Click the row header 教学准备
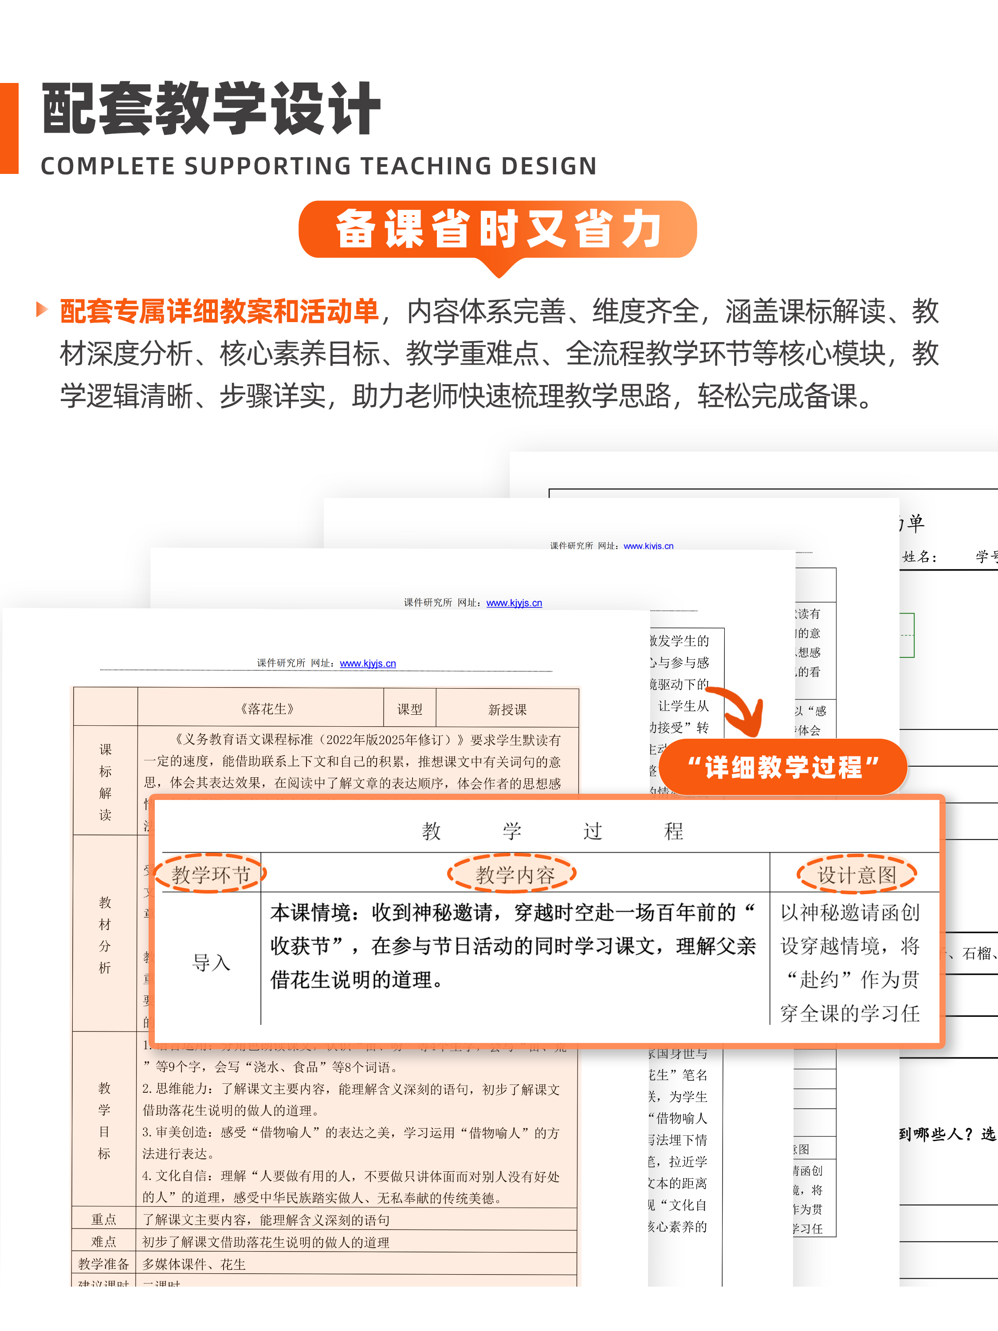 (103, 1264)
